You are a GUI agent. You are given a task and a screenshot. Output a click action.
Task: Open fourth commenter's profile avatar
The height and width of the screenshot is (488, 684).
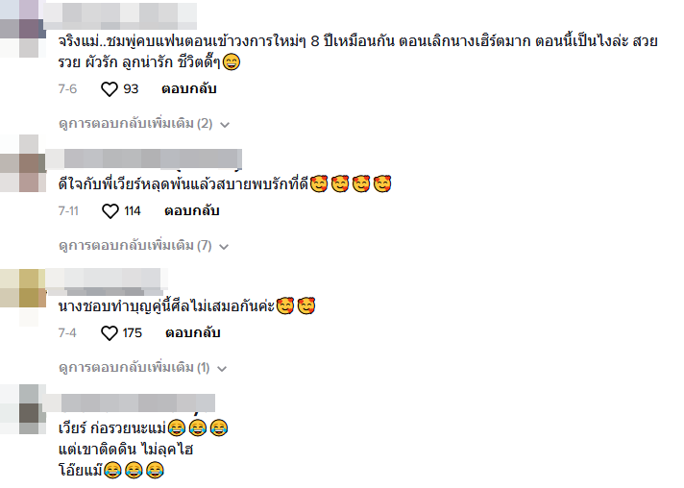pos(23,409)
